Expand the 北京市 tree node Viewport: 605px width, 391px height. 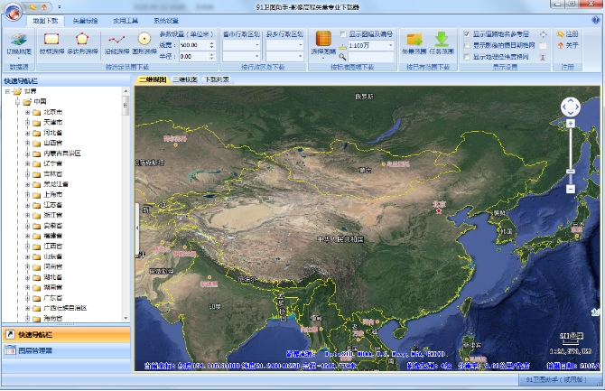(x=27, y=112)
